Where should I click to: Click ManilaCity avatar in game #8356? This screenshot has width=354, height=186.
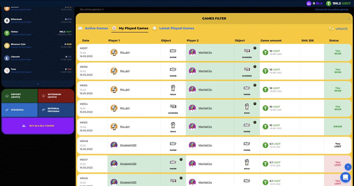point(192,71)
